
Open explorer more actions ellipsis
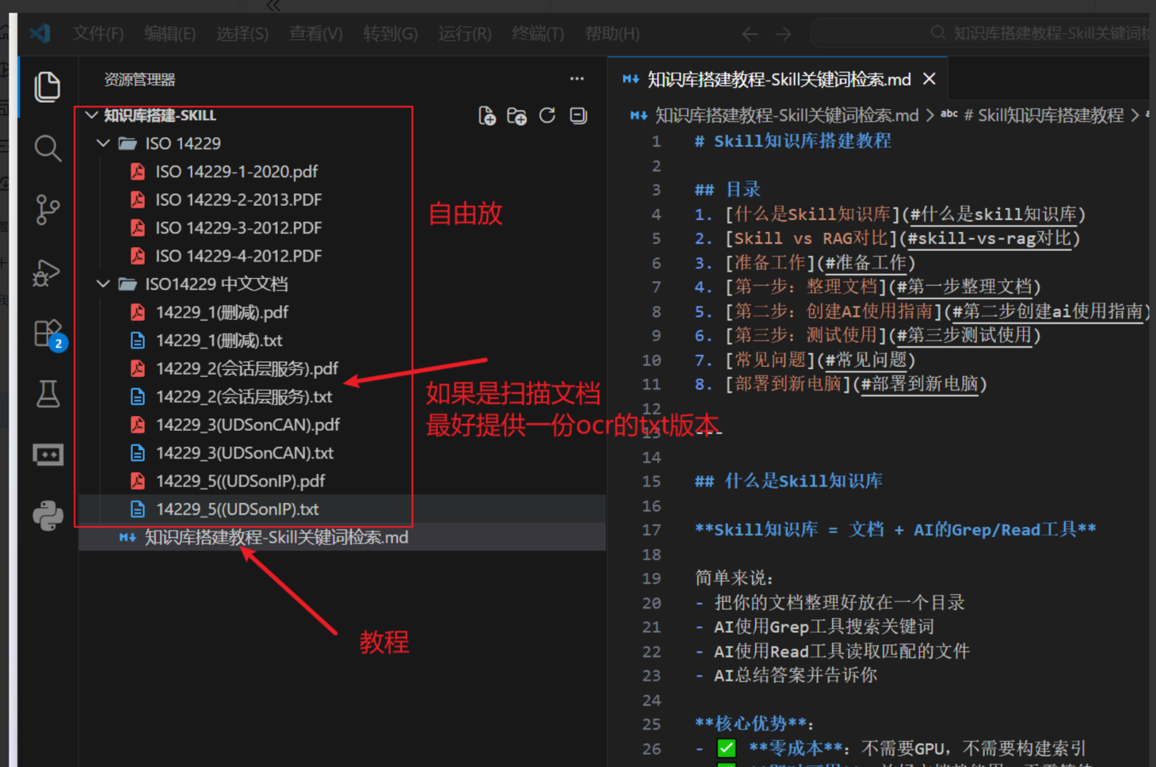[x=577, y=79]
